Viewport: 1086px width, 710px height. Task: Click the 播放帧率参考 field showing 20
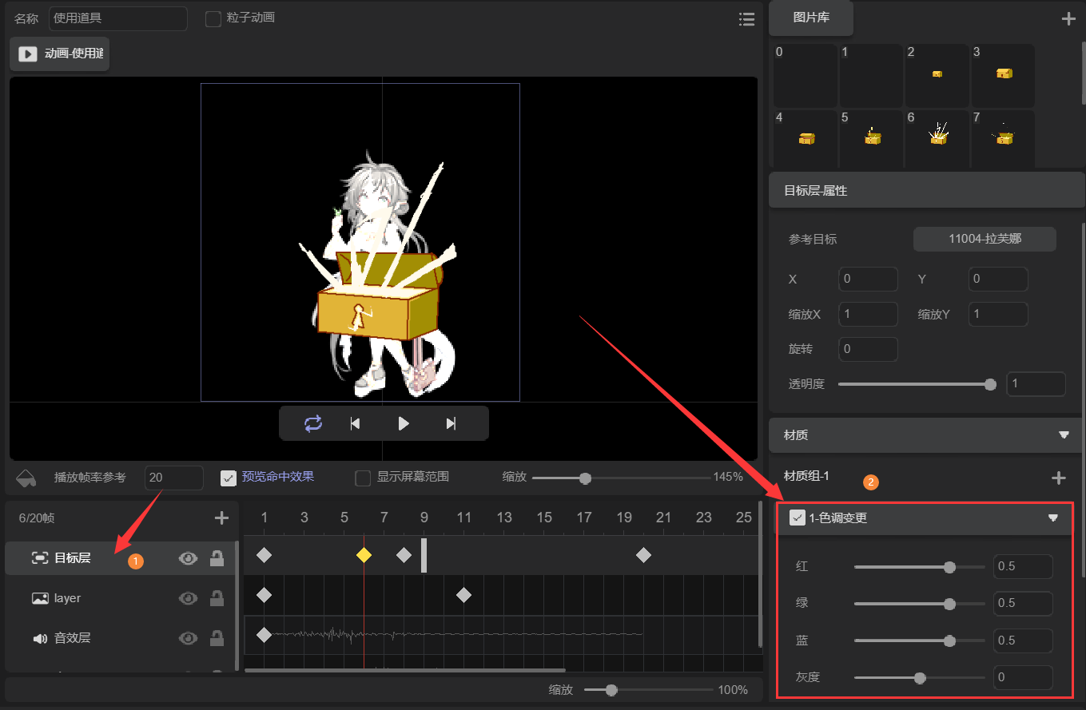point(174,478)
